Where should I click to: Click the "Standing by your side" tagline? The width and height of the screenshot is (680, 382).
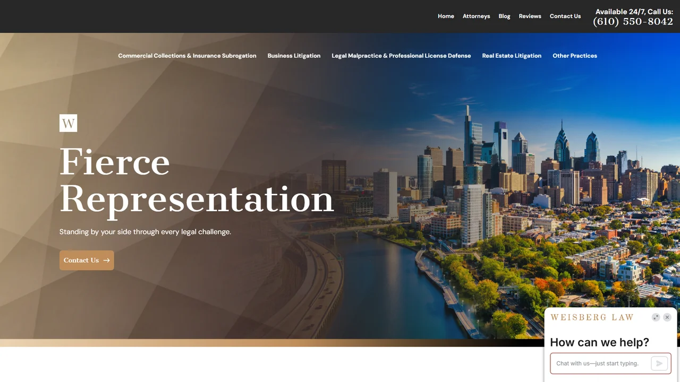145,232
